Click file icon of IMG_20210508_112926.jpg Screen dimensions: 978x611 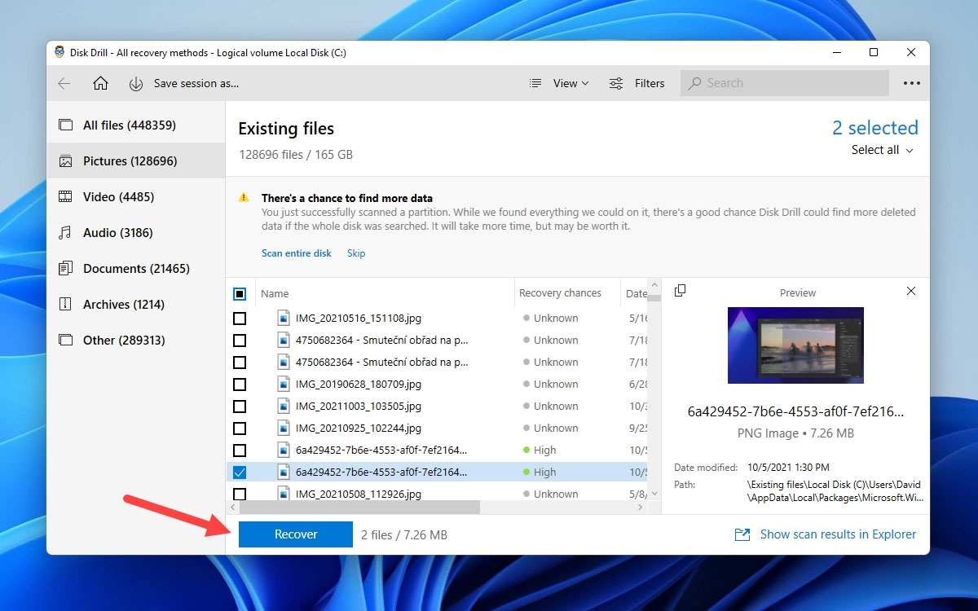pyautogui.click(x=283, y=495)
